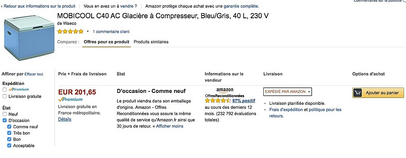Open the Expédié par Amazon dropdown
The height and width of the screenshot is (158, 406).
pyautogui.click(x=287, y=92)
